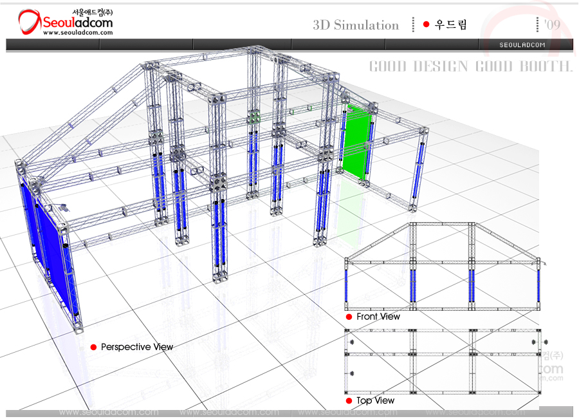Click the "3D Simulation" heading text
The image size is (579, 419).
pyautogui.click(x=356, y=25)
